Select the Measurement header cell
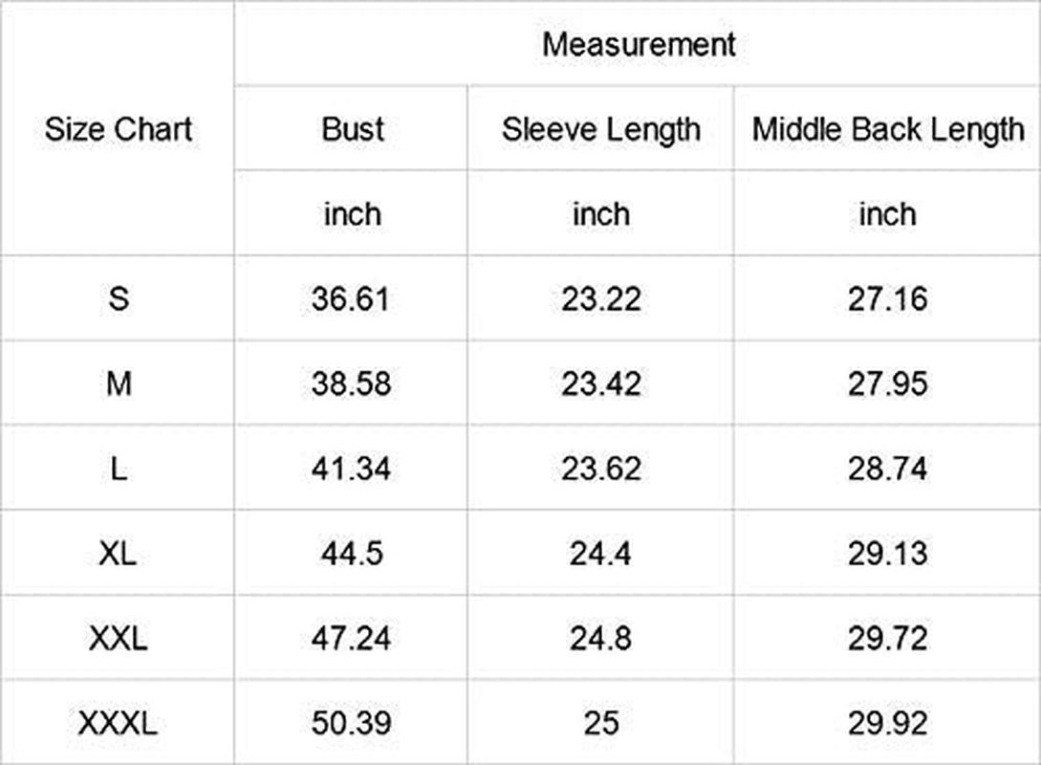This screenshot has width=1041, height=765. point(639,44)
